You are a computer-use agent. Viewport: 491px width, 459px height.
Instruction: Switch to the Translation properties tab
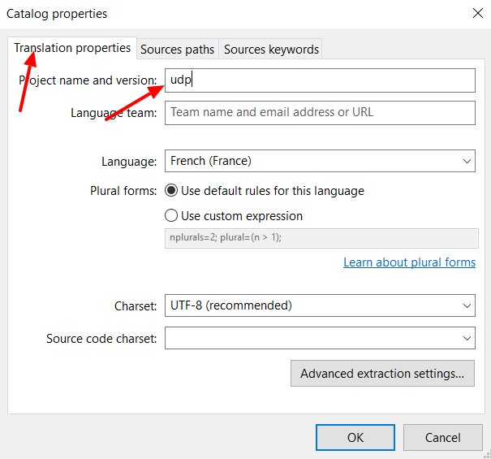(72, 48)
